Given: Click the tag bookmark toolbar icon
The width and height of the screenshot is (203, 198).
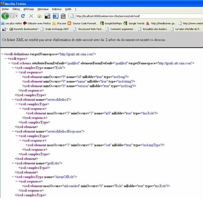Looking at the screenshot, I should pyautogui.click(x=63, y=16).
